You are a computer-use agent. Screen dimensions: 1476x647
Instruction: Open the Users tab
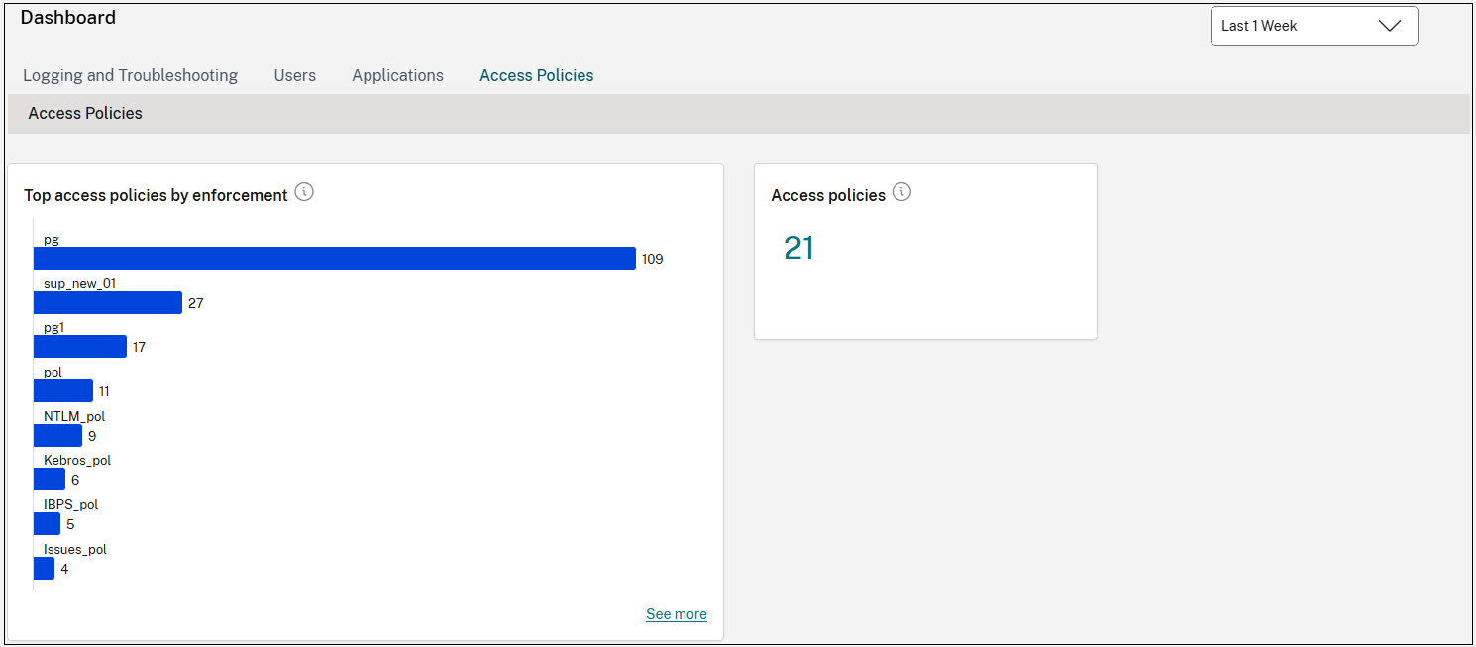[294, 75]
